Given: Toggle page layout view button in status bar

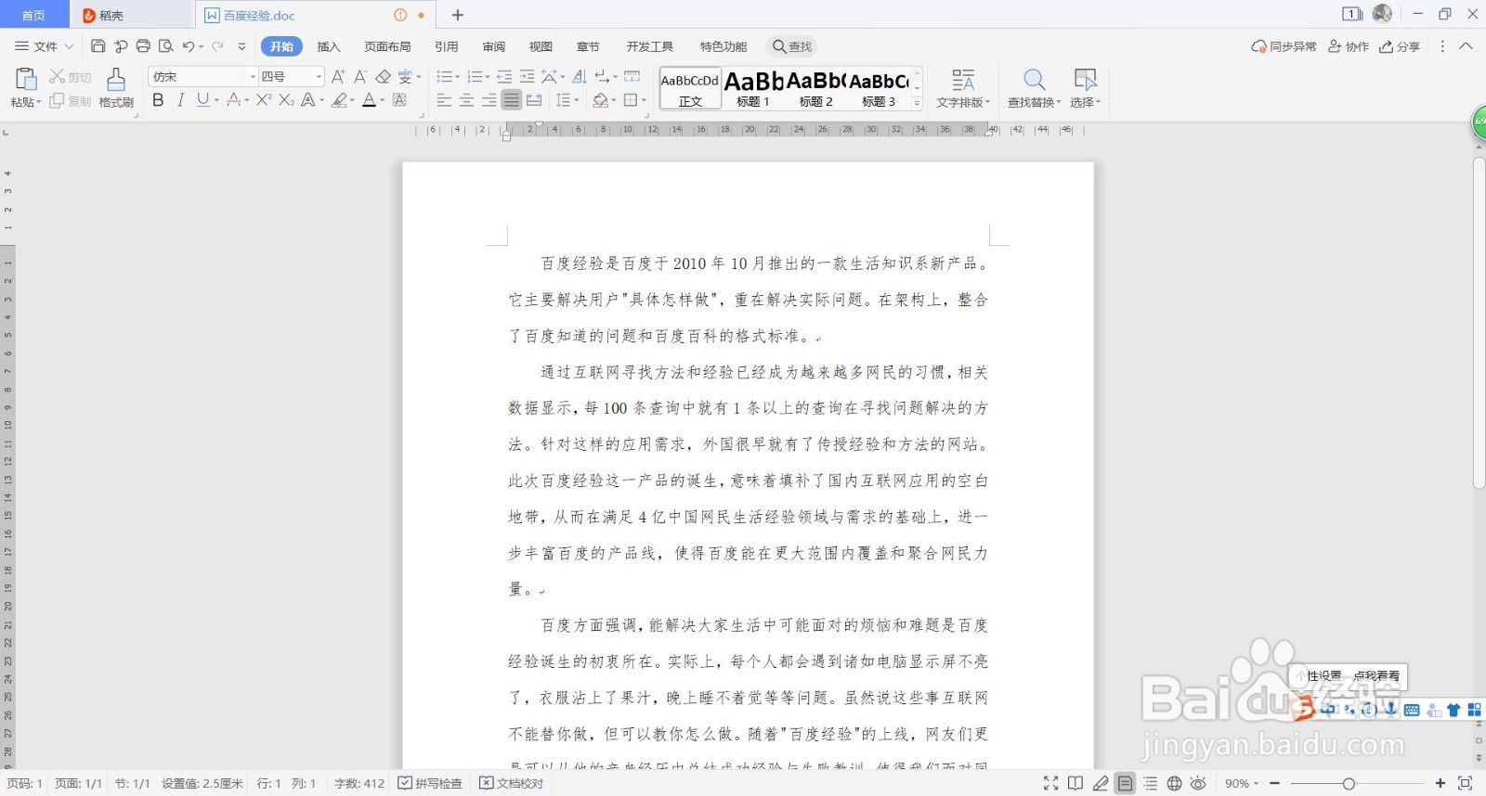Looking at the screenshot, I should (x=1125, y=783).
